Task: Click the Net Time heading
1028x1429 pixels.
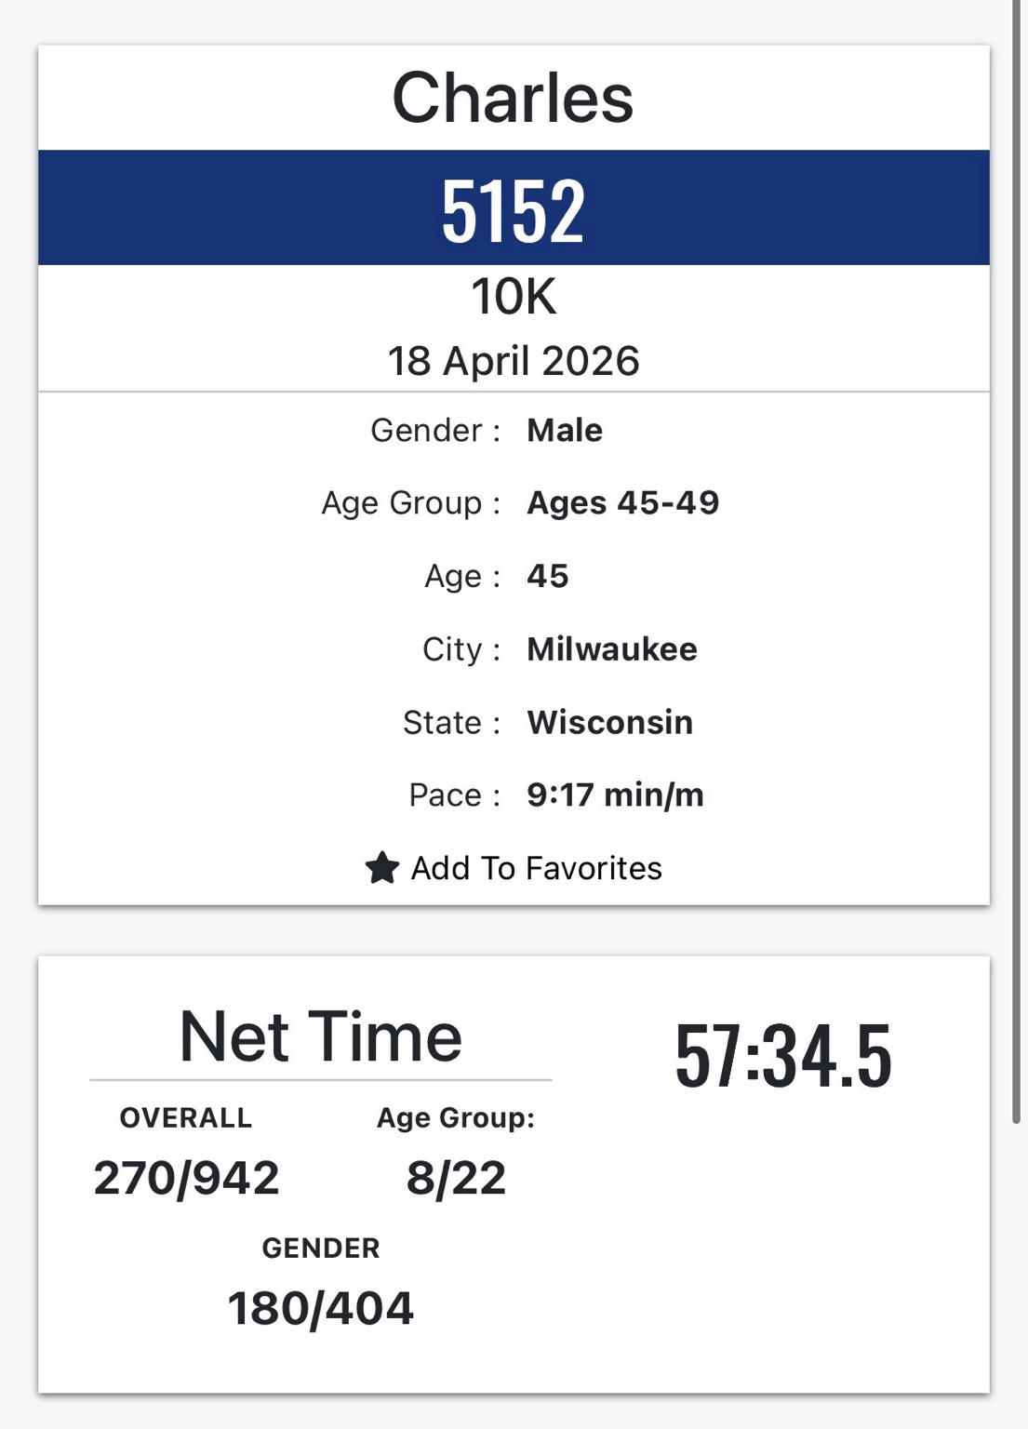Action: click(321, 1036)
